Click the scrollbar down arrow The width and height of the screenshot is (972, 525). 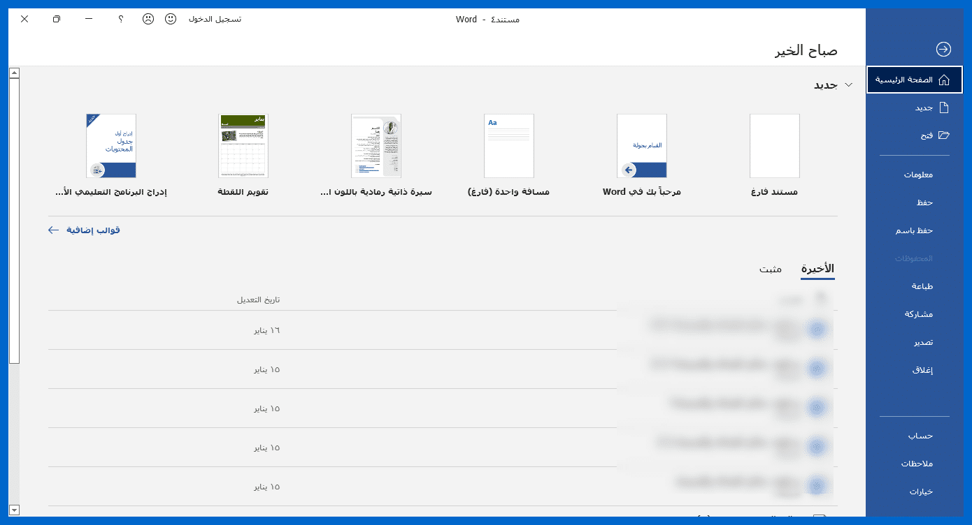[14, 510]
